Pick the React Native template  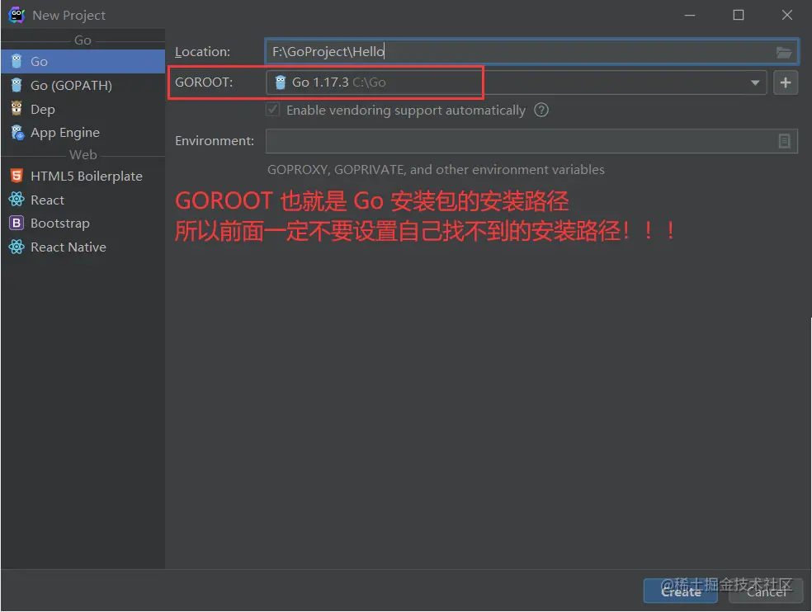coord(83,247)
